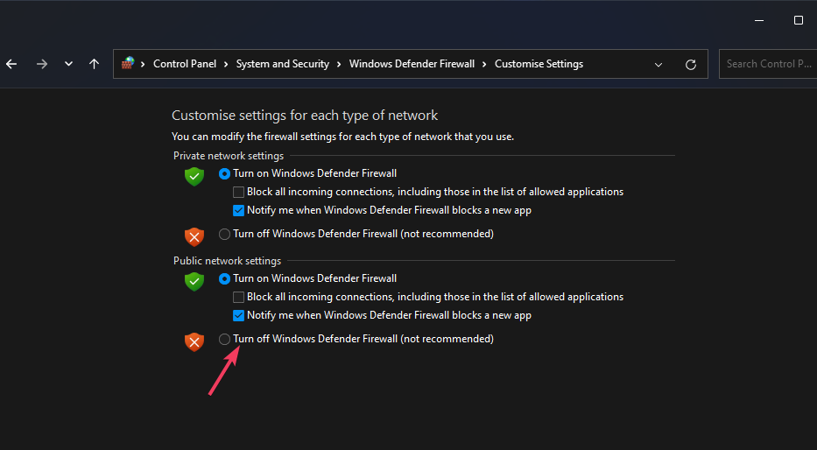
Task: Toggle Notify me checkbox under Public network
Action: point(239,316)
